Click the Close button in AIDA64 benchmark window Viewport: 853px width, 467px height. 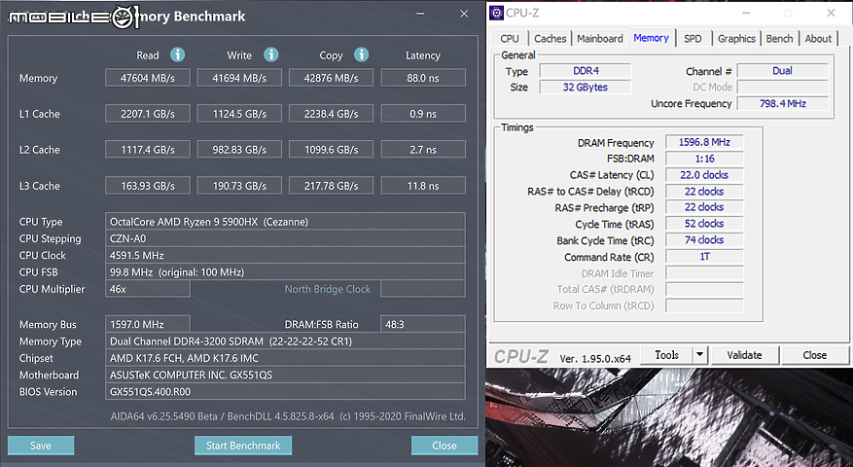coord(444,446)
